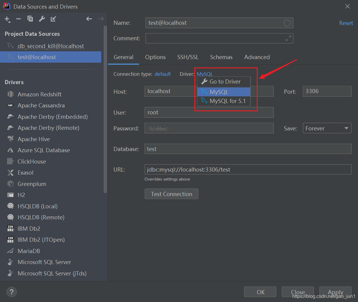Click the ClickHouse driver icon
Screen dimensions: 358x302
[10, 161]
